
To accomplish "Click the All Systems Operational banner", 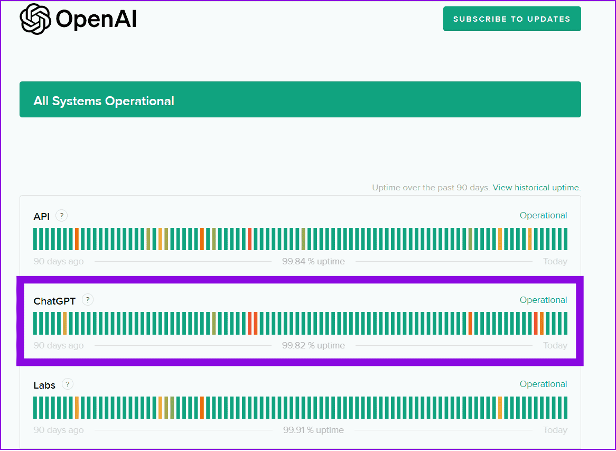I will pos(300,99).
